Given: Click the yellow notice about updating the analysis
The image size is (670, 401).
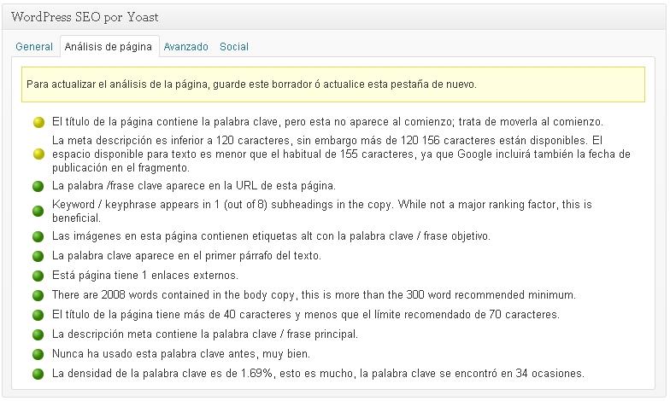Looking at the screenshot, I should [x=333, y=84].
